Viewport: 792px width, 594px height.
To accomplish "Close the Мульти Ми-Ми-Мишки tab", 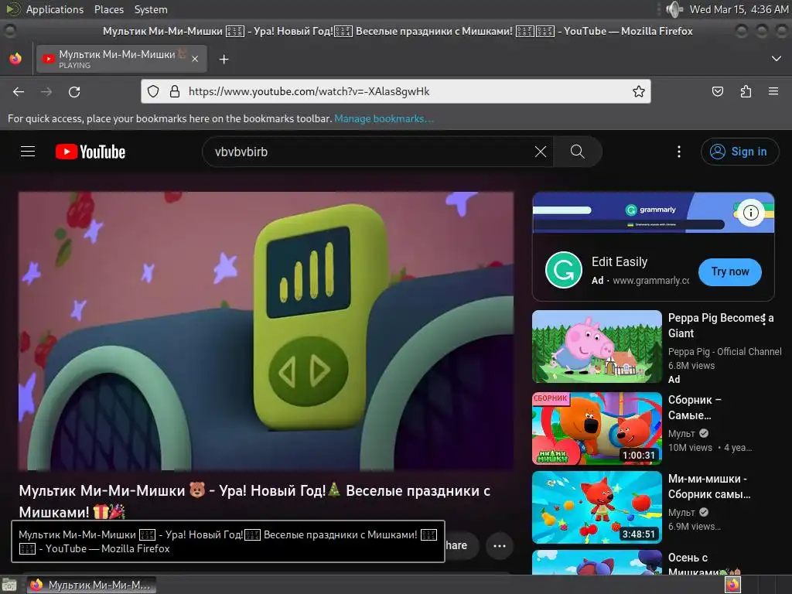I will tap(195, 59).
